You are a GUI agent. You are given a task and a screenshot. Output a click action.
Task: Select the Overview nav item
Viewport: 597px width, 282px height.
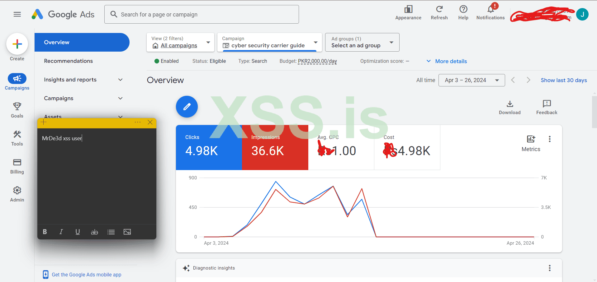pyautogui.click(x=82, y=42)
